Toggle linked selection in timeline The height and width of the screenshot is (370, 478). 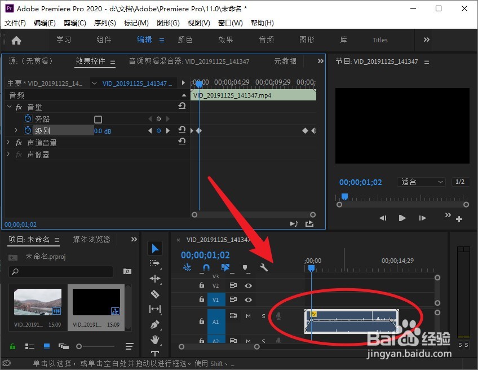[x=225, y=267]
